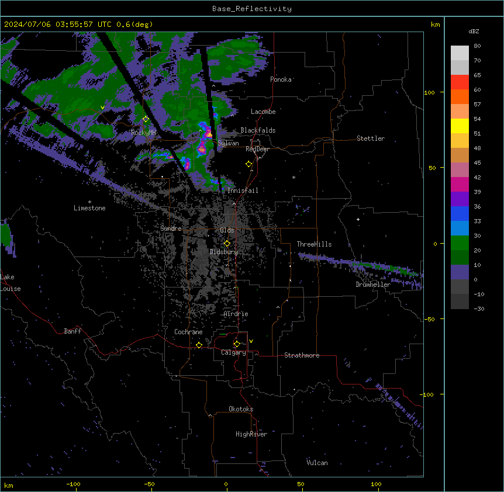Click the Base_Reflectivity title
The width and height of the screenshot is (504, 492).
coord(252,9)
